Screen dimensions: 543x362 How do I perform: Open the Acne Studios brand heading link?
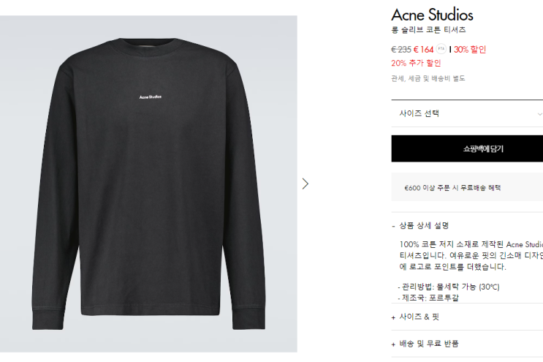click(432, 15)
